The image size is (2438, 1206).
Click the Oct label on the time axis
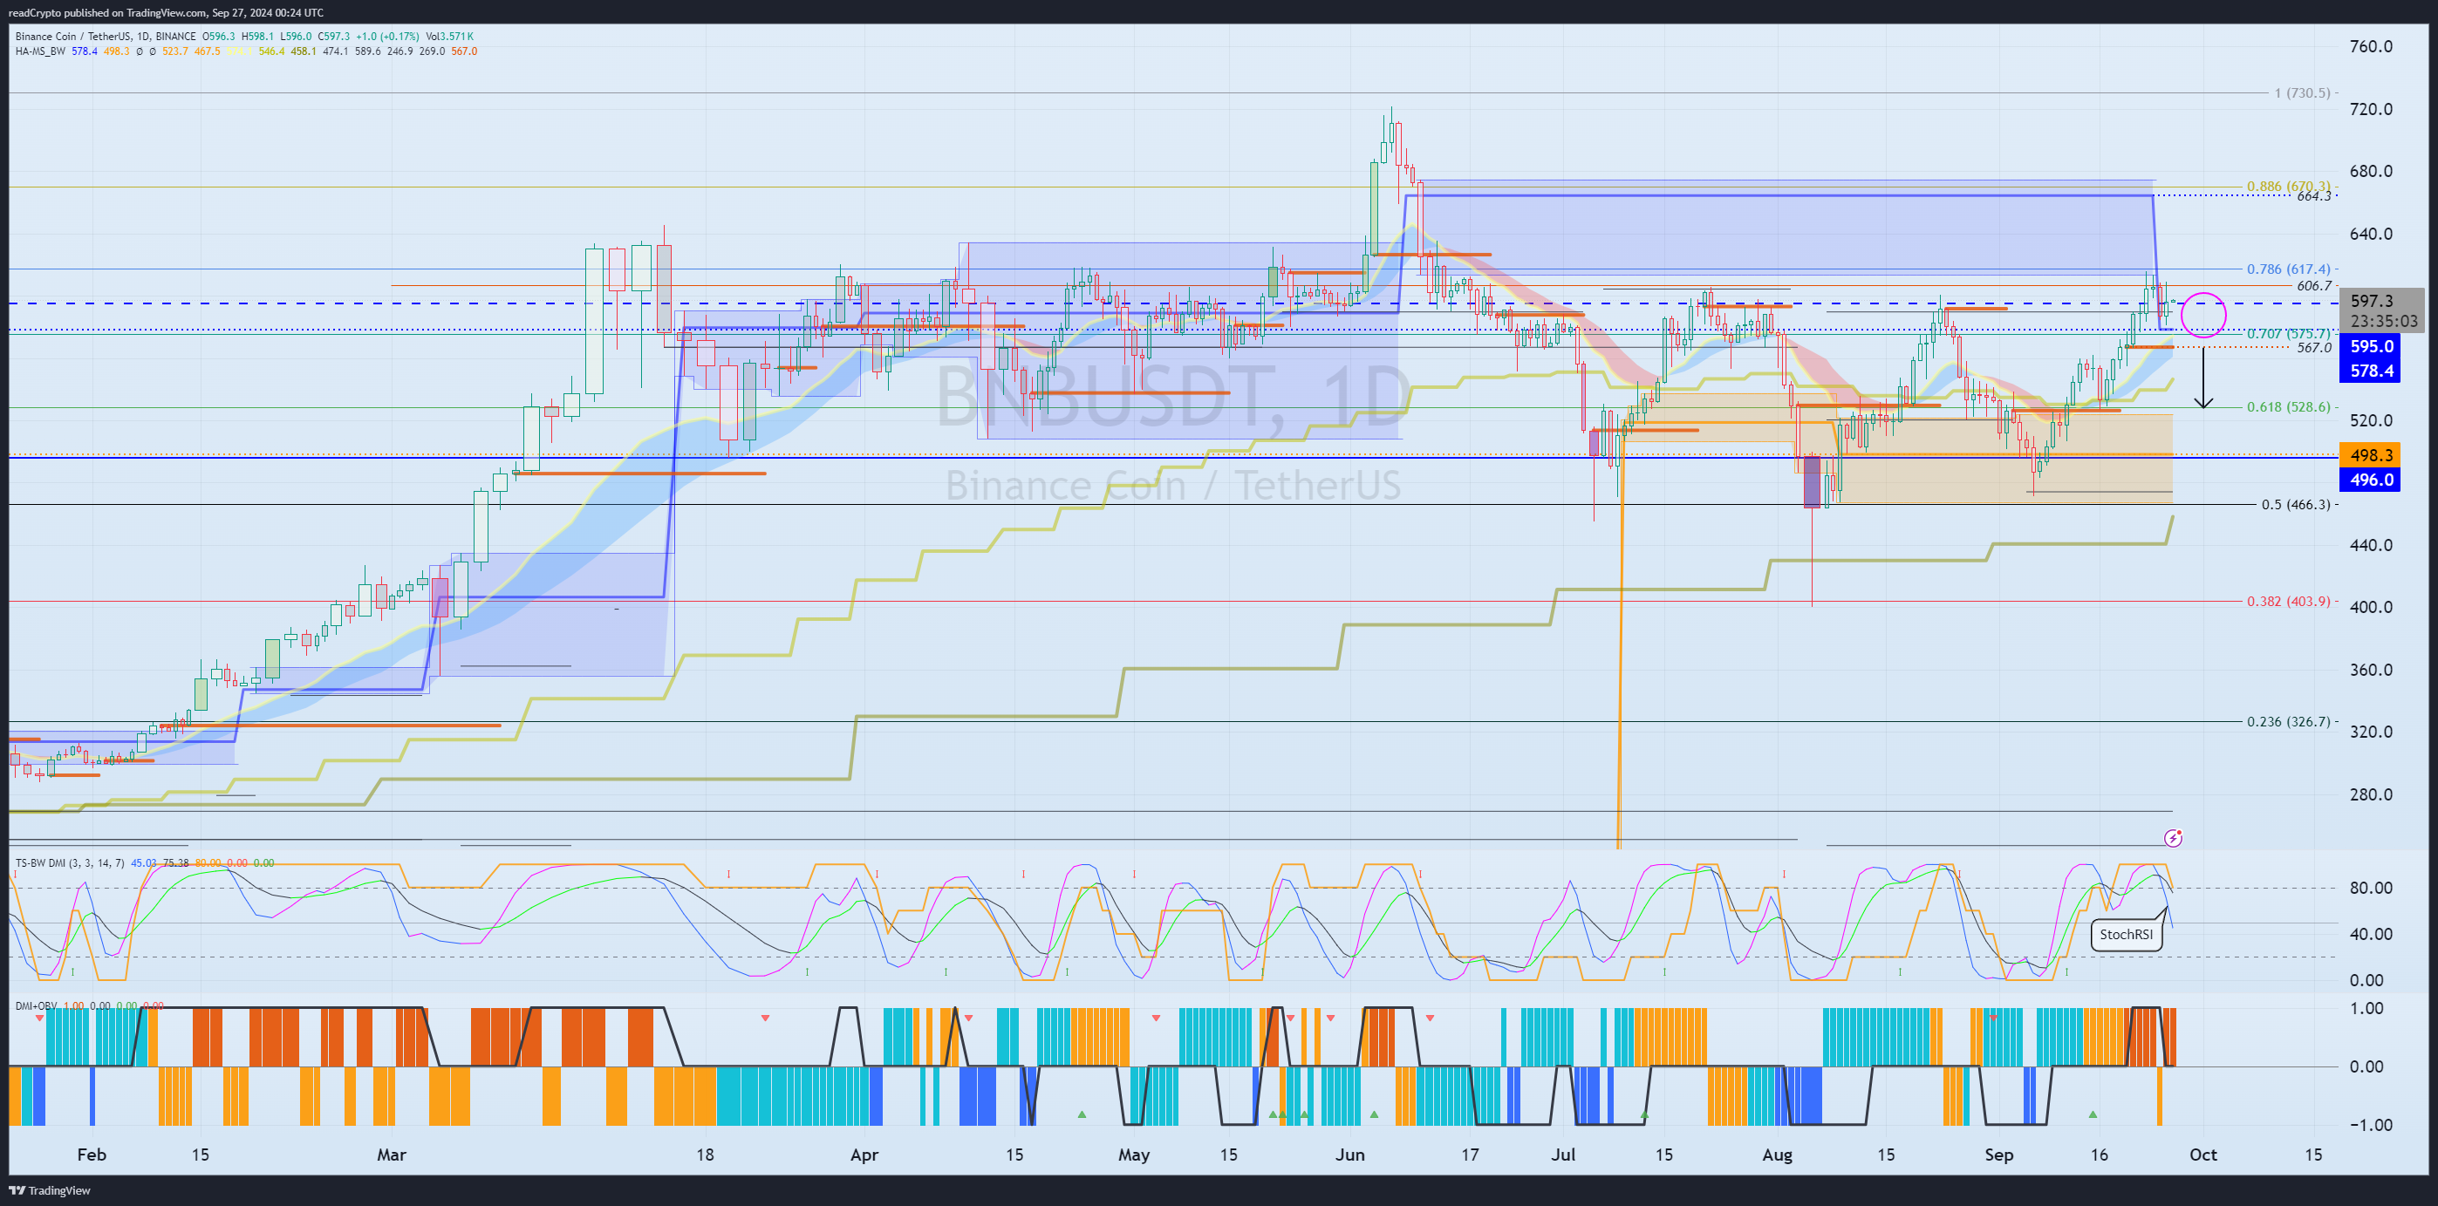click(x=2203, y=1155)
